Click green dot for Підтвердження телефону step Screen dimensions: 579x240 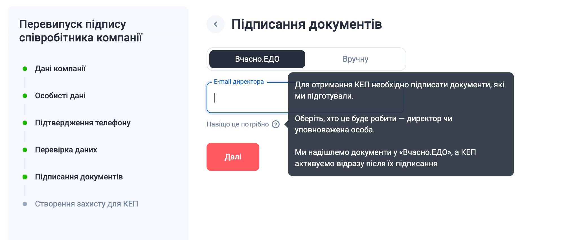25,123
